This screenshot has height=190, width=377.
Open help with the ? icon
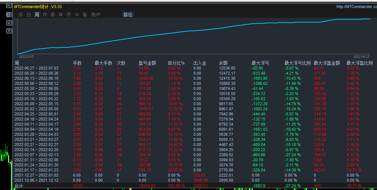click(x=9, y=31)
